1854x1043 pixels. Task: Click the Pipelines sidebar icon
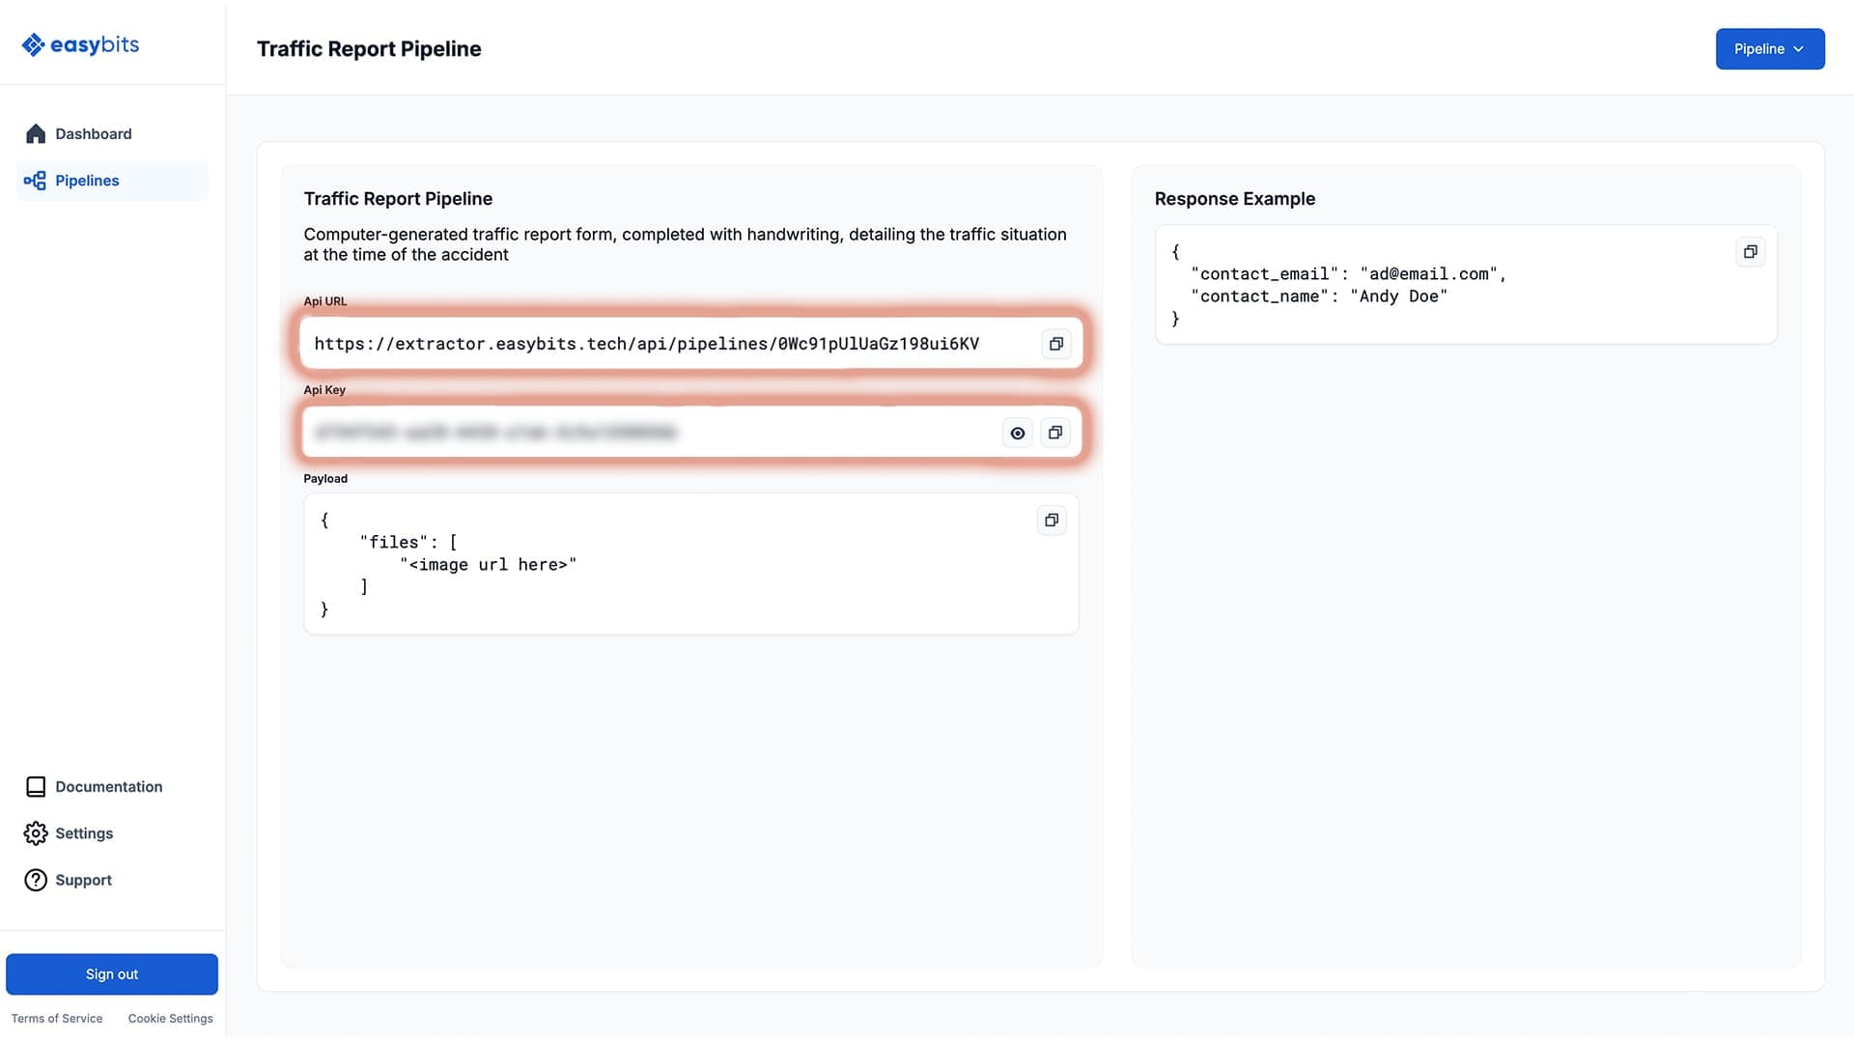pyautogui.click(x=35, y=181)
